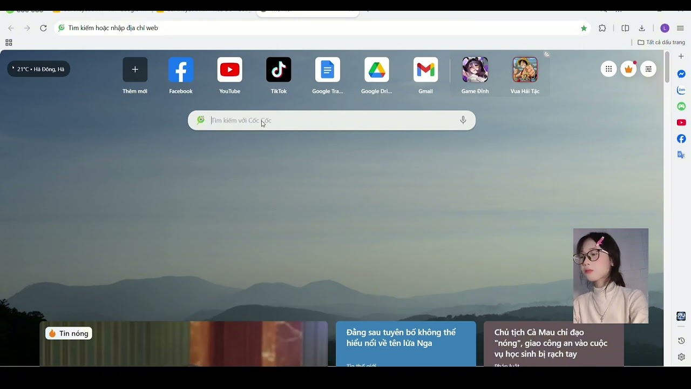This screenshot has height=389, width=691.
Task: Open Facebook in the sidebar
Action: 681,139
